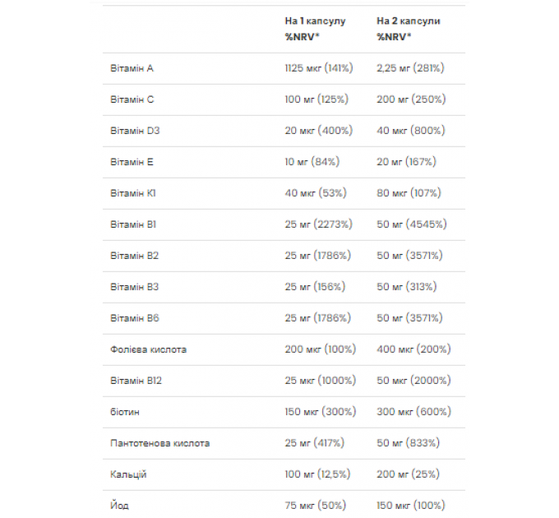This screenshot has width=559, height=518.
Task: Click the біотин row label
Action: pyautogui.click(x=125, y=412)
